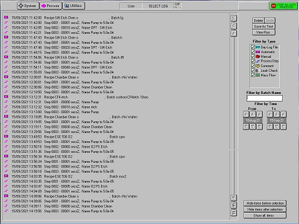Toggle the Mass Flow filter checkbox
The height and width of the screenshot is (224, 299).
click(253, 75)
